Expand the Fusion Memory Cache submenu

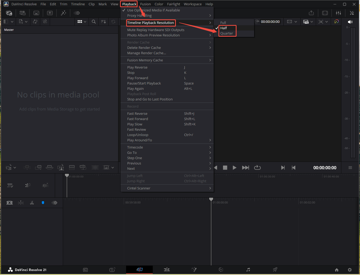[167, 60]
